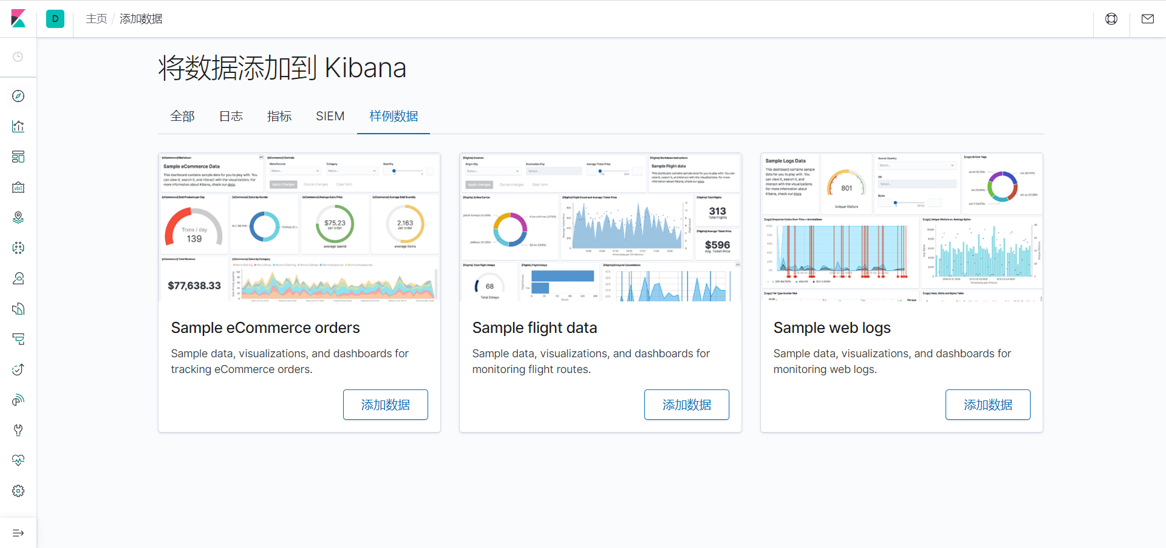Screen dimensions: 1166x548
Task: Switch to the SIEM tab
Action: pyautogui.click(x=330, y=116)
